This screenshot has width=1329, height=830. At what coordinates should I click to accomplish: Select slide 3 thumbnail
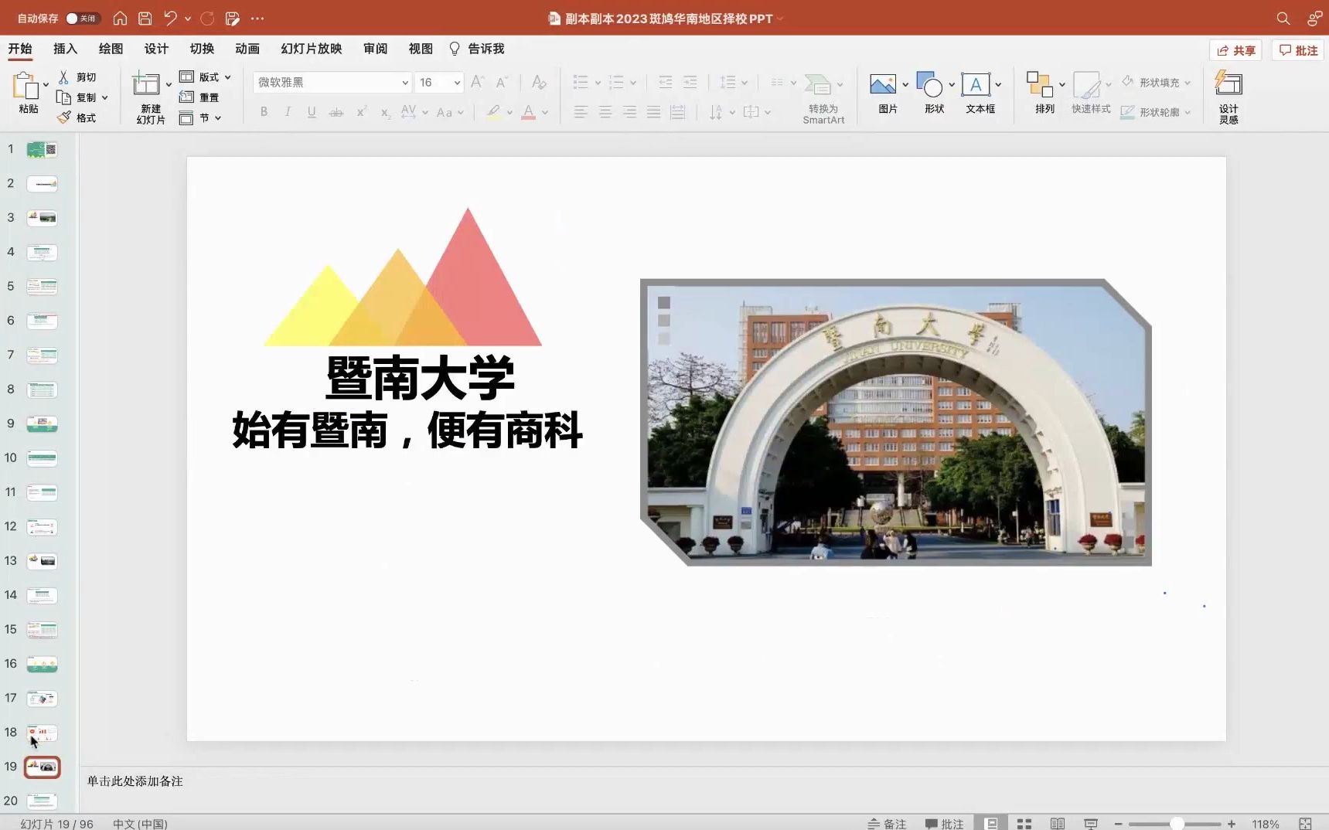click(42, 218)
